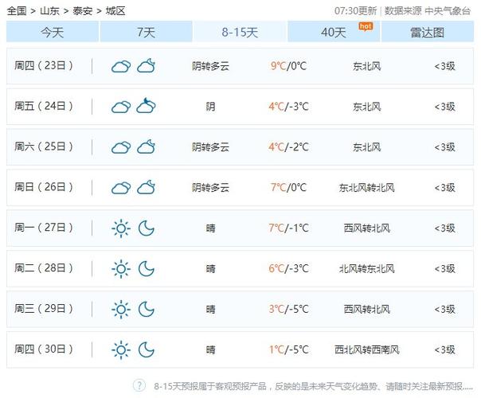
Task: Click the sun icon for 周三(29日)
Action: (x=121, y=310)
